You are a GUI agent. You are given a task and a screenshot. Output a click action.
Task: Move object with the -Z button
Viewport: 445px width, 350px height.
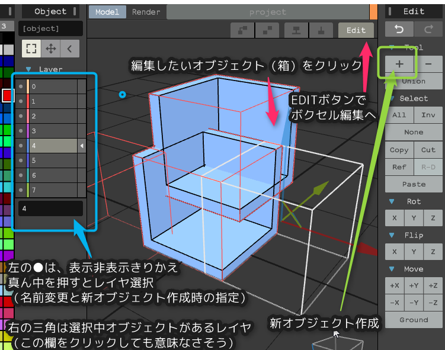433,303
